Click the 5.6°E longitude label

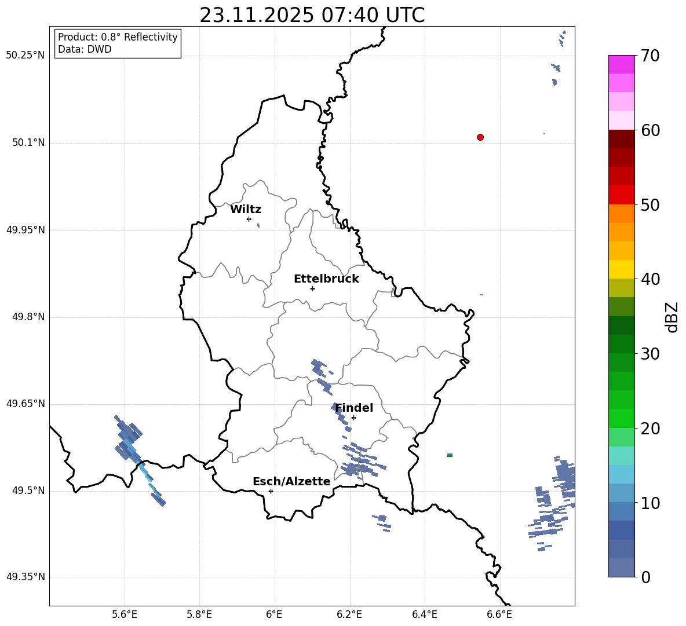pyautogui.click(x=125, y=614)
